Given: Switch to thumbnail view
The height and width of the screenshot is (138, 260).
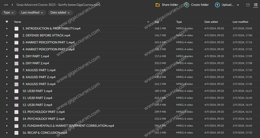Looking at the screenshot, I should click(x=248, y=5).
